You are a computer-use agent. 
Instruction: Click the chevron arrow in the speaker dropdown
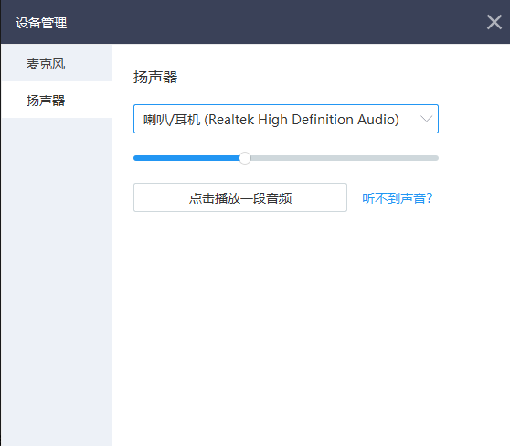[426, 119]
